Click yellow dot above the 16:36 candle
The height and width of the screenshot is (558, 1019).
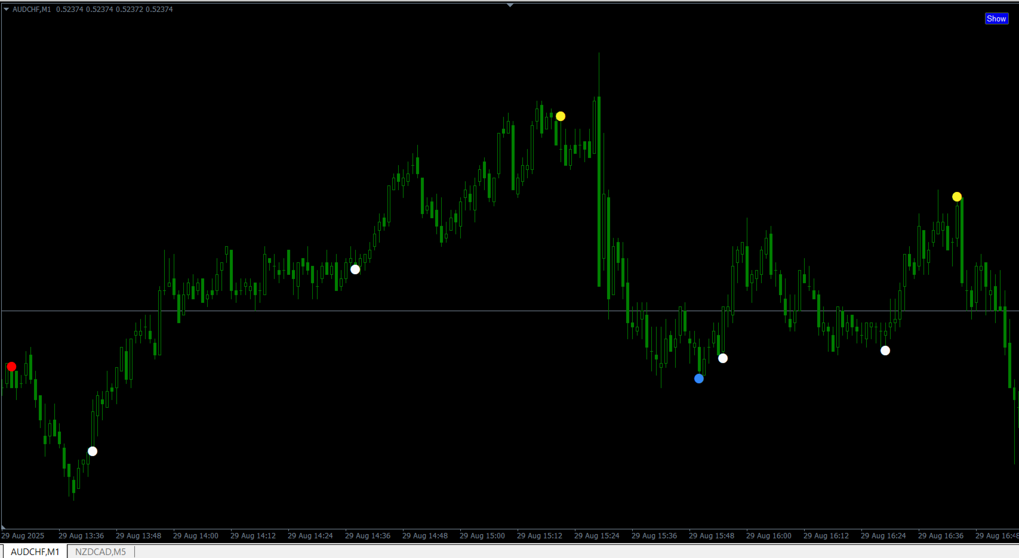[957, 197]
